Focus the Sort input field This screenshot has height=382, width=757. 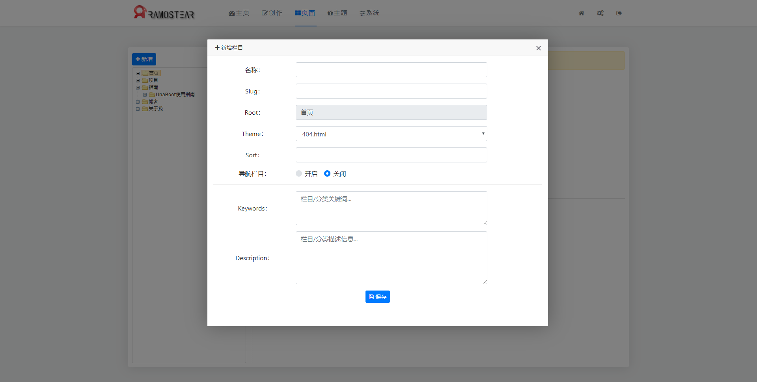click(392, 155)
